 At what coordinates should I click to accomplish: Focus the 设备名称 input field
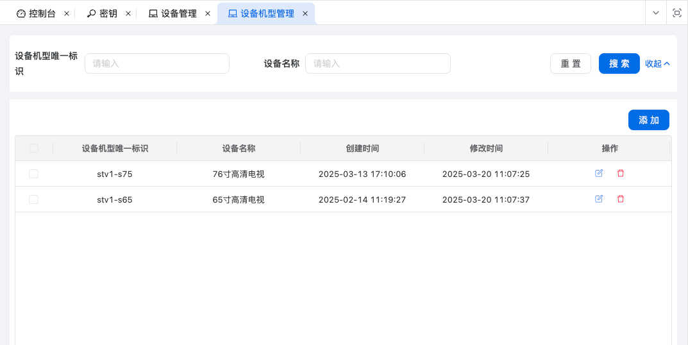[378, 63]
